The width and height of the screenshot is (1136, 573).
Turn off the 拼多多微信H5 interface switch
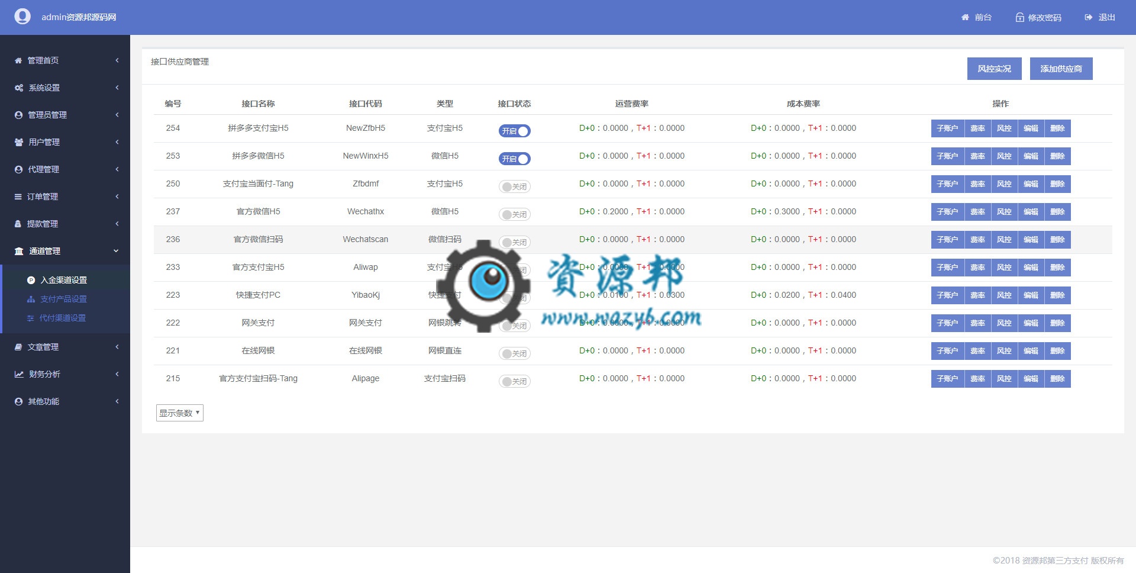[514, 159]
